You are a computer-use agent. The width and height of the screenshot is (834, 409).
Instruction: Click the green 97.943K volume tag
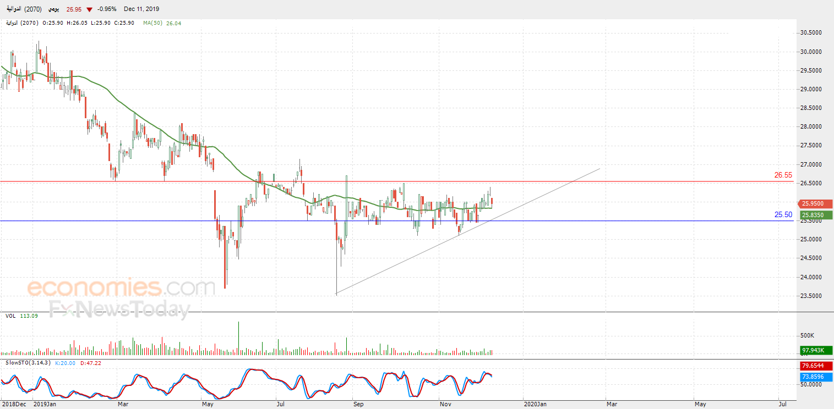tap(816, 350)
